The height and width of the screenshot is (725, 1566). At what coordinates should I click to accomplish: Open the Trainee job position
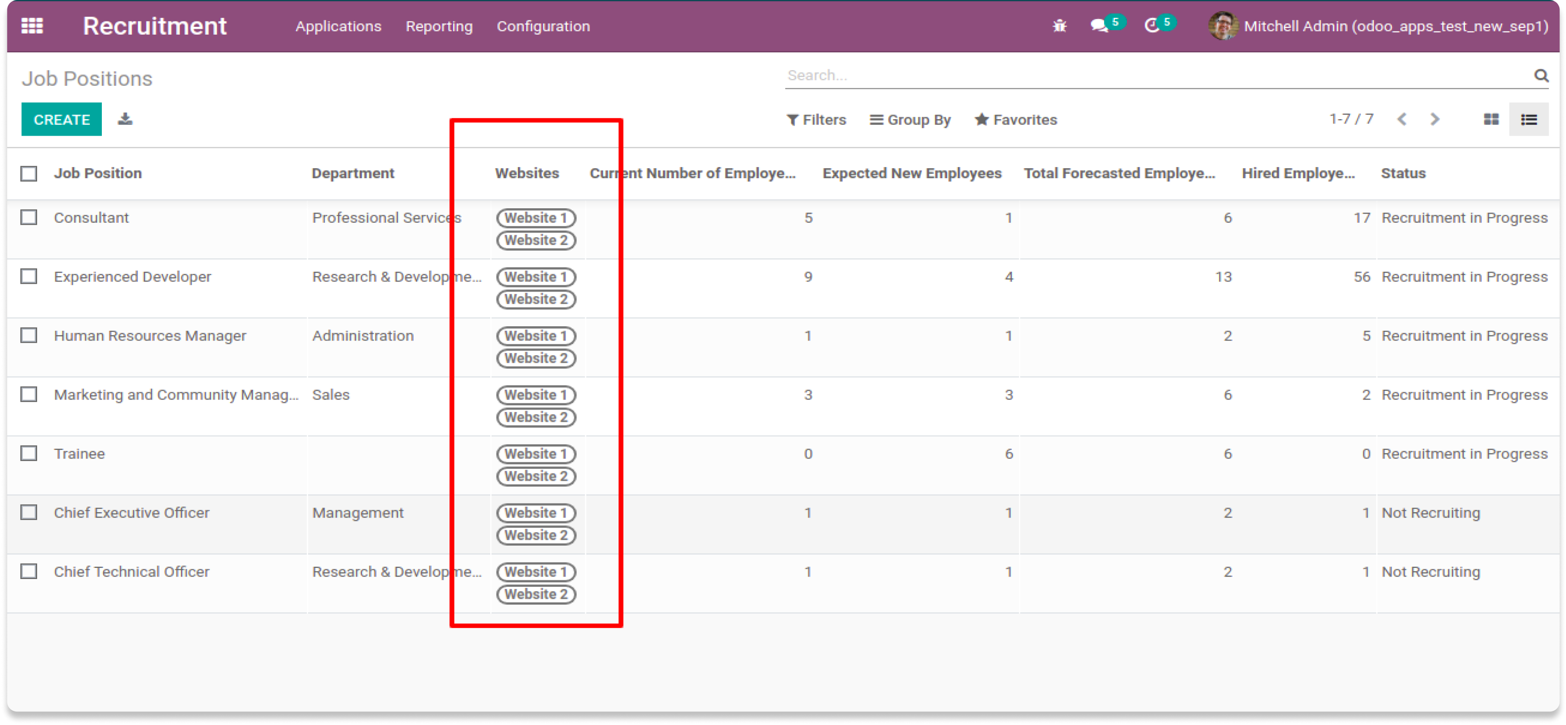(79, 454)
